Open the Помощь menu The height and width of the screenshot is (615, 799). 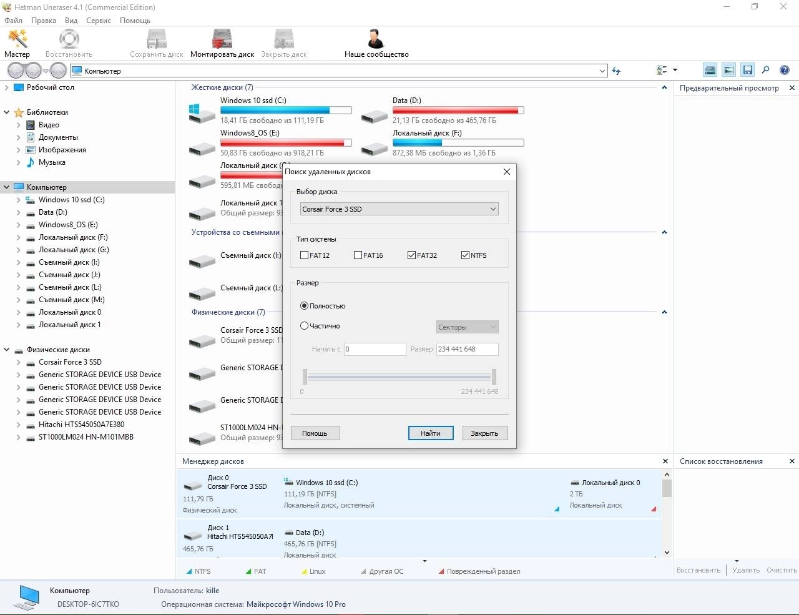tap(135, 21)
